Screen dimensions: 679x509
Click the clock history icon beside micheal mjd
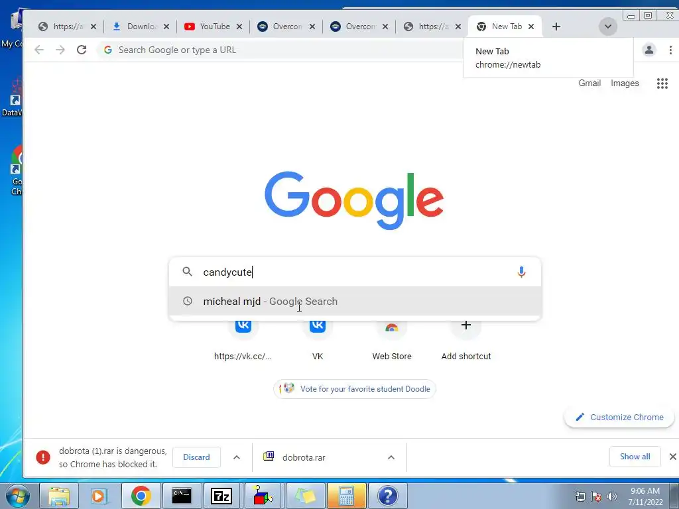[187, 301]
